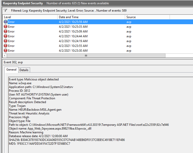Select date 4/2/2021 10:24:19 AM
This screenshot has height=153, width=193.
(x=73, y=41)
